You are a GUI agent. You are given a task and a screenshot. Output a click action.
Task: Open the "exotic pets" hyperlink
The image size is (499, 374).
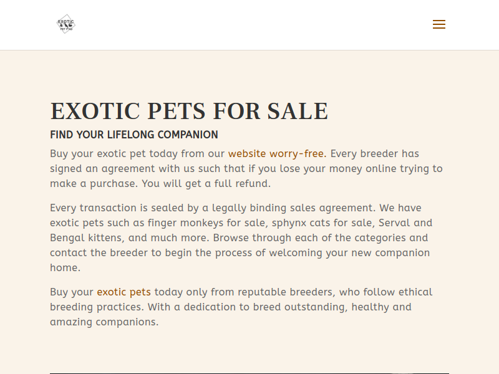click(124, 292)
